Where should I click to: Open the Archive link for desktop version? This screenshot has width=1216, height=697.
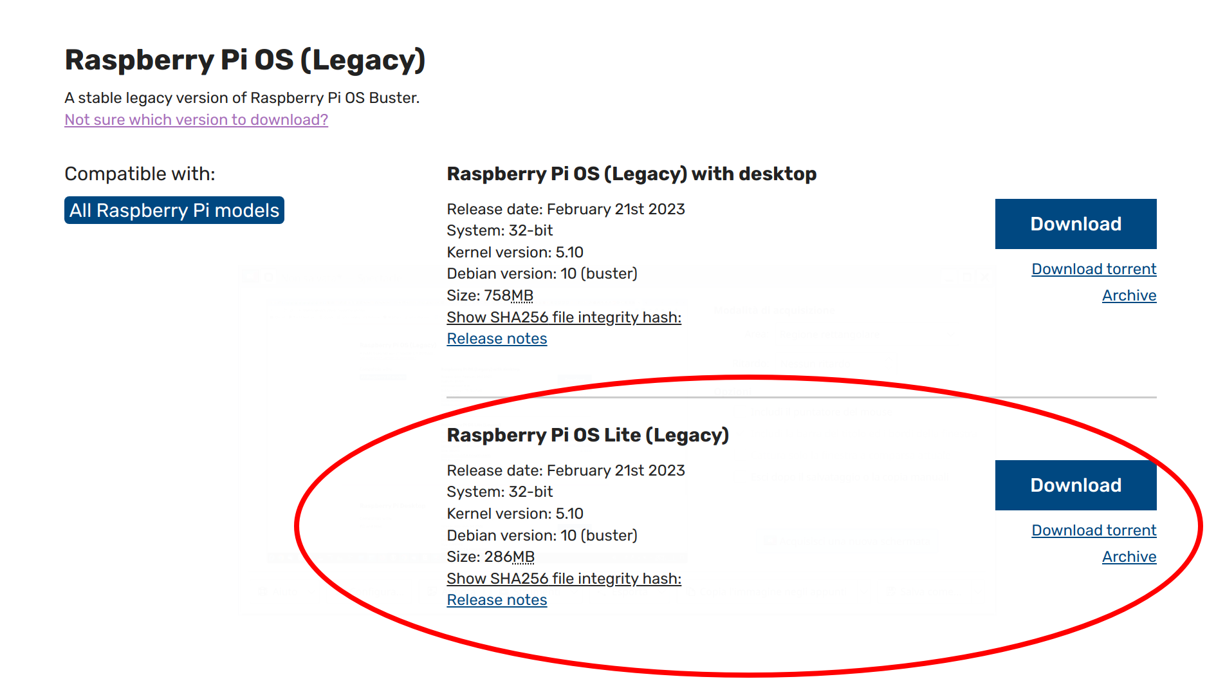[x=1128, y=295]
